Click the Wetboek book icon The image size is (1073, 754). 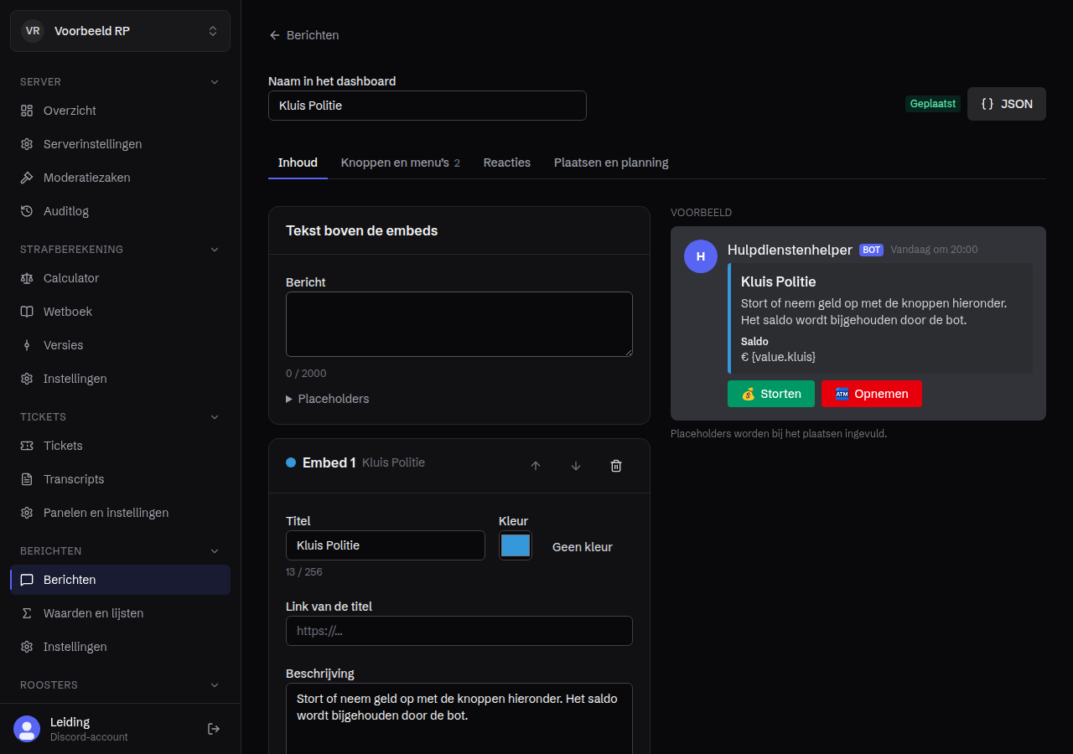(27, 312)
